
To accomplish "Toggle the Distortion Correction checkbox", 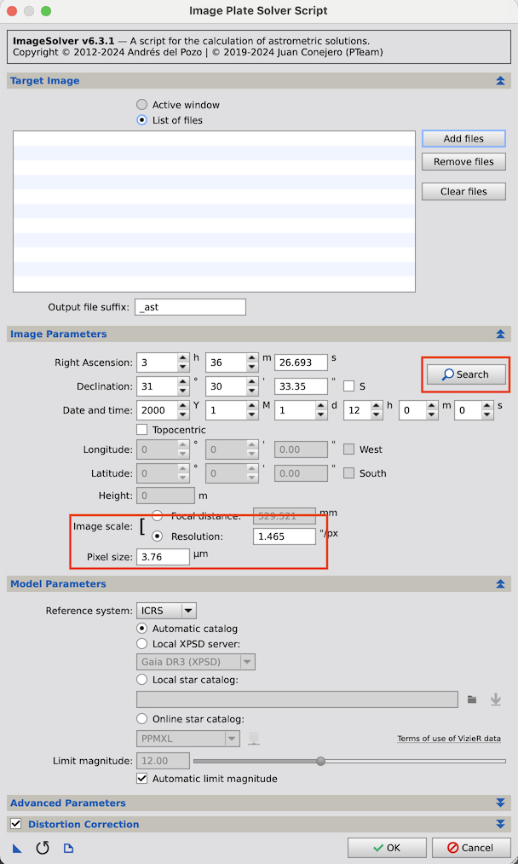I will 15,824.
